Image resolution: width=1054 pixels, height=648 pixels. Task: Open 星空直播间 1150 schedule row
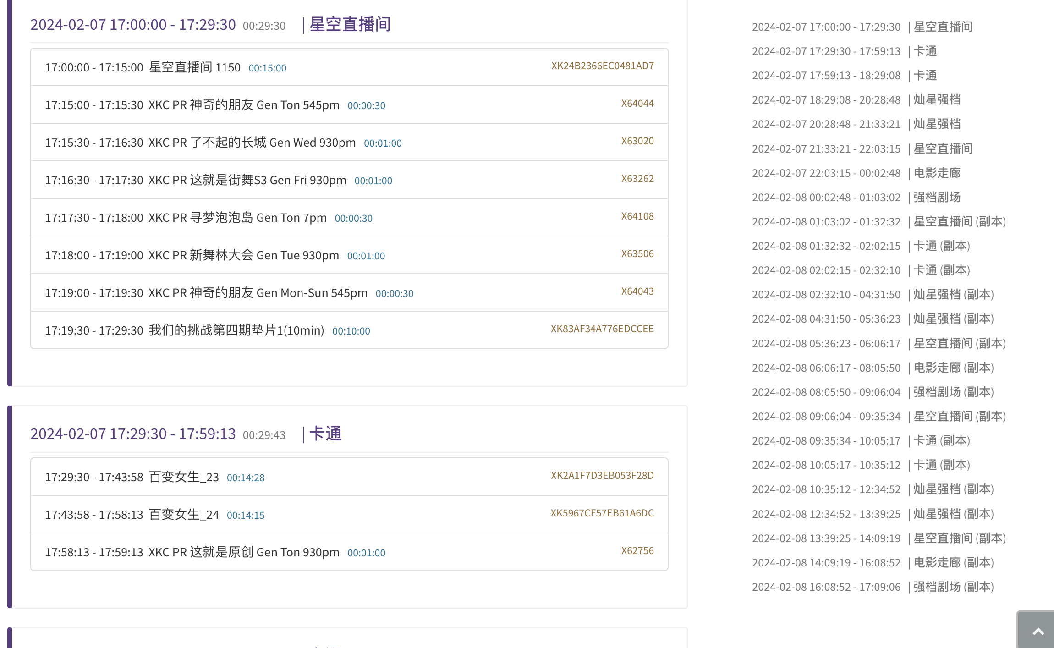(194, 67)
